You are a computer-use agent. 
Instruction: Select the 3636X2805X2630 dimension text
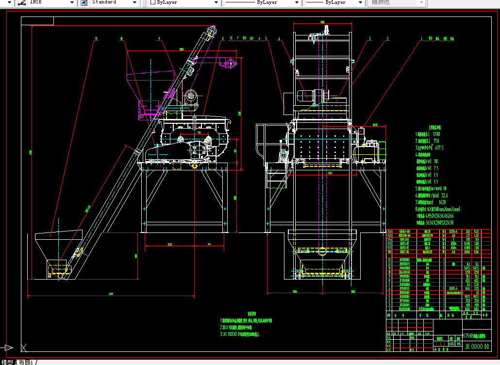pos(439,223)
